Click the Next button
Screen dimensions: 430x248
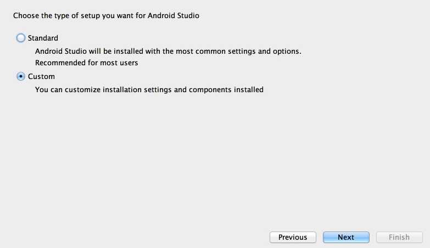pyautogui.click(x=346, y=237)
